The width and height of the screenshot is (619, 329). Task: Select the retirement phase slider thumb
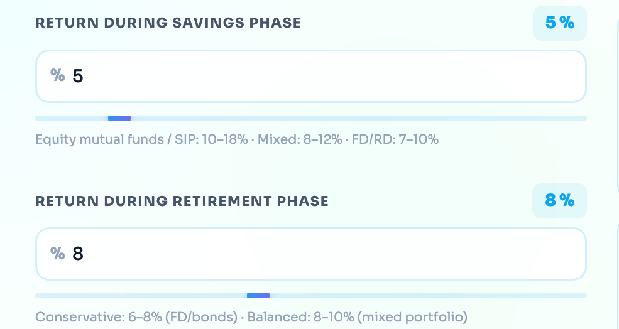tap(258, 296)
